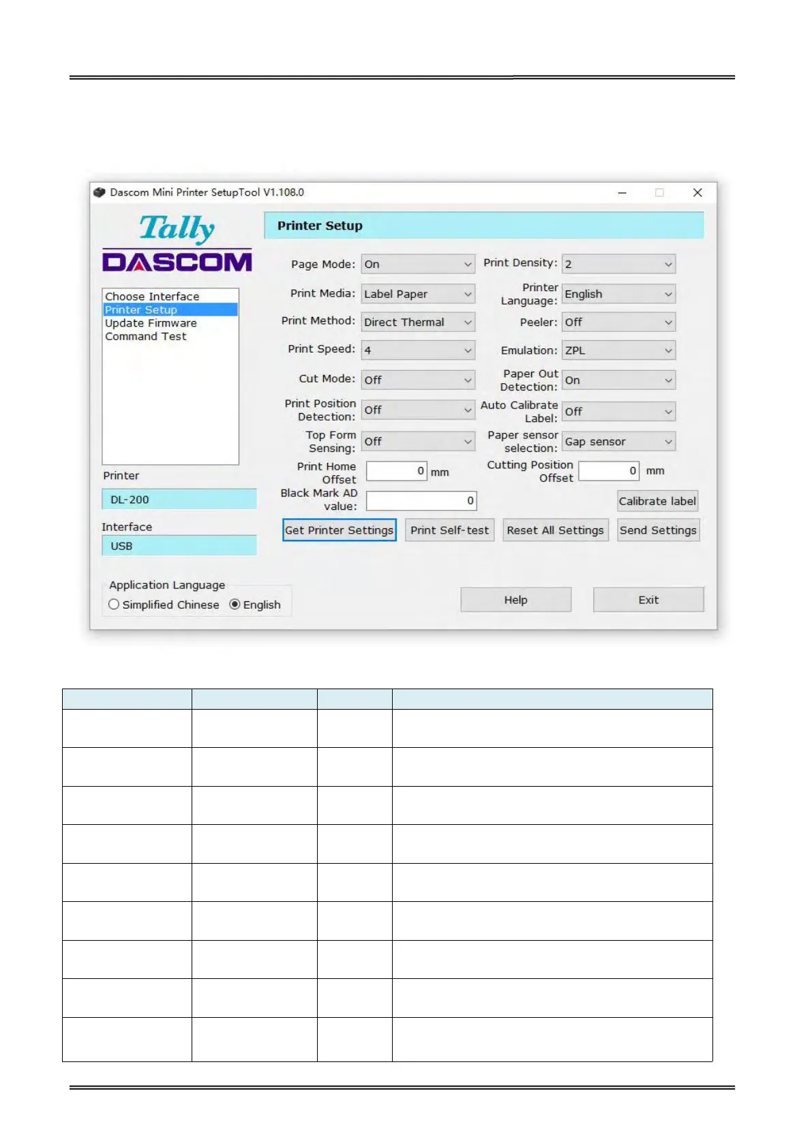Open the Emulation dropdown set to ZPL

pos(619,350)
